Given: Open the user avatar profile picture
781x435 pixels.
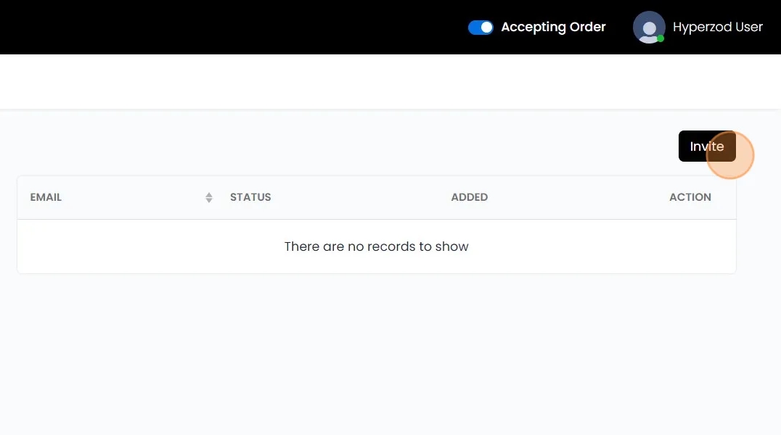Looking at the screenshot, I should click(649, 28).
